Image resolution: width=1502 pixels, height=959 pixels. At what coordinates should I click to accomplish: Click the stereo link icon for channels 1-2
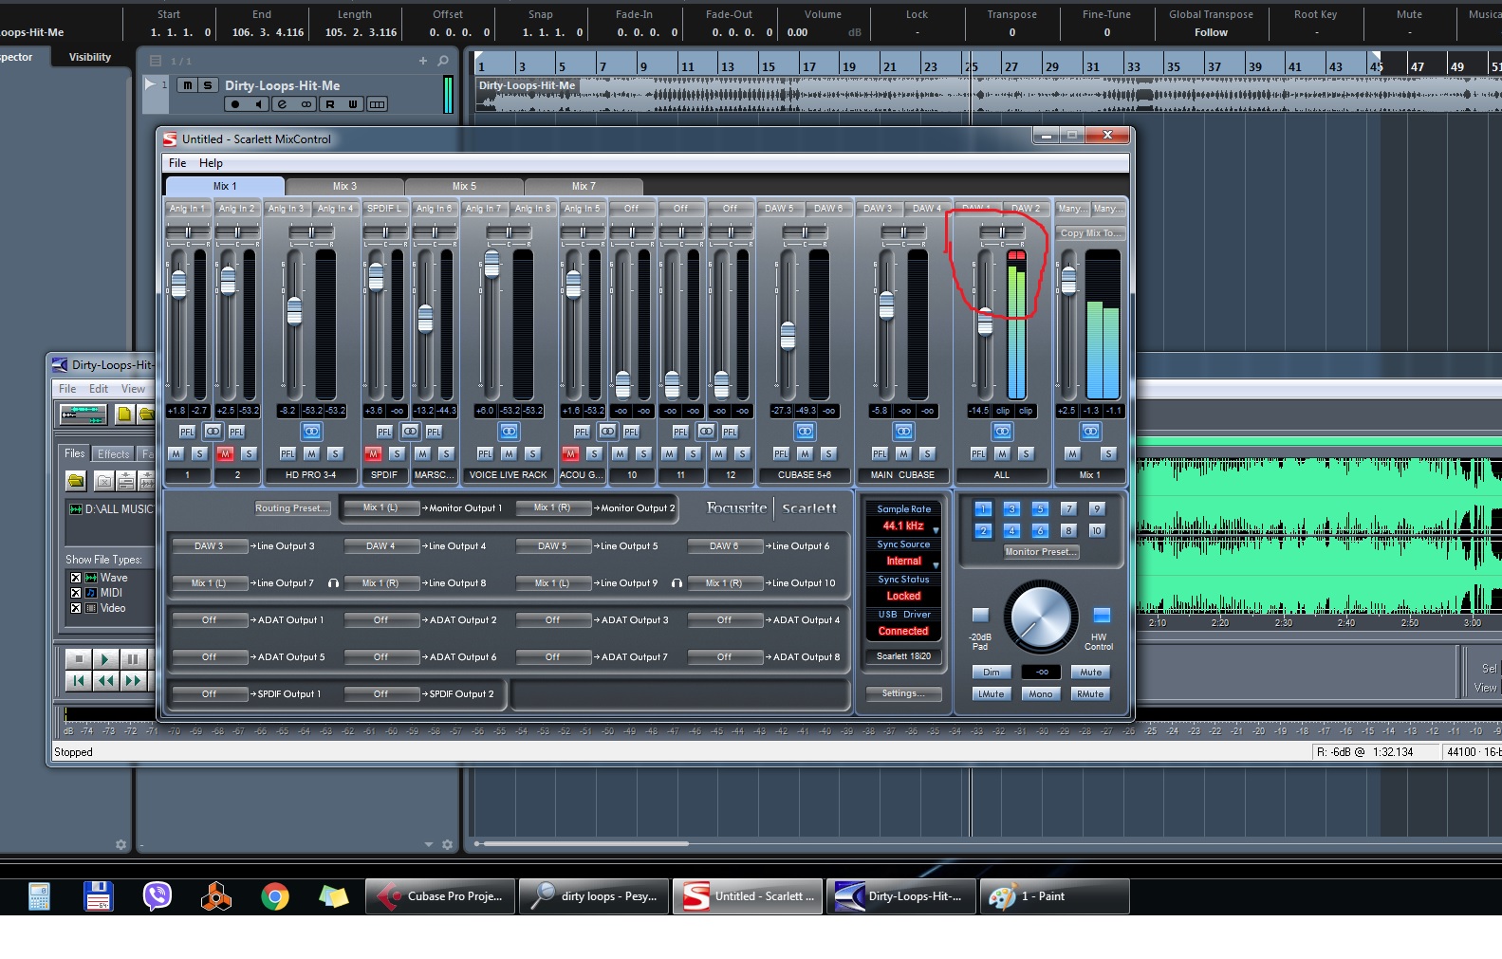point(213,432)
